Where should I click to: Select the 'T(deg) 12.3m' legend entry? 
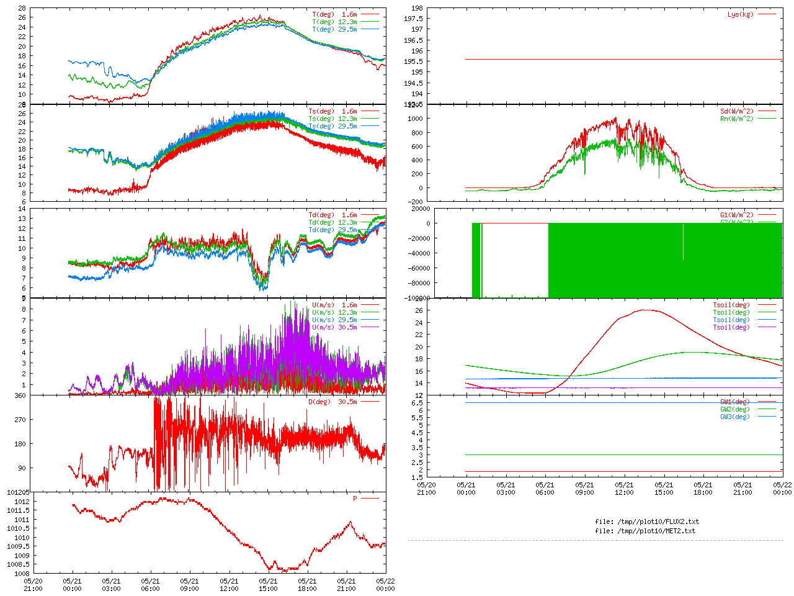click(335, 22)
